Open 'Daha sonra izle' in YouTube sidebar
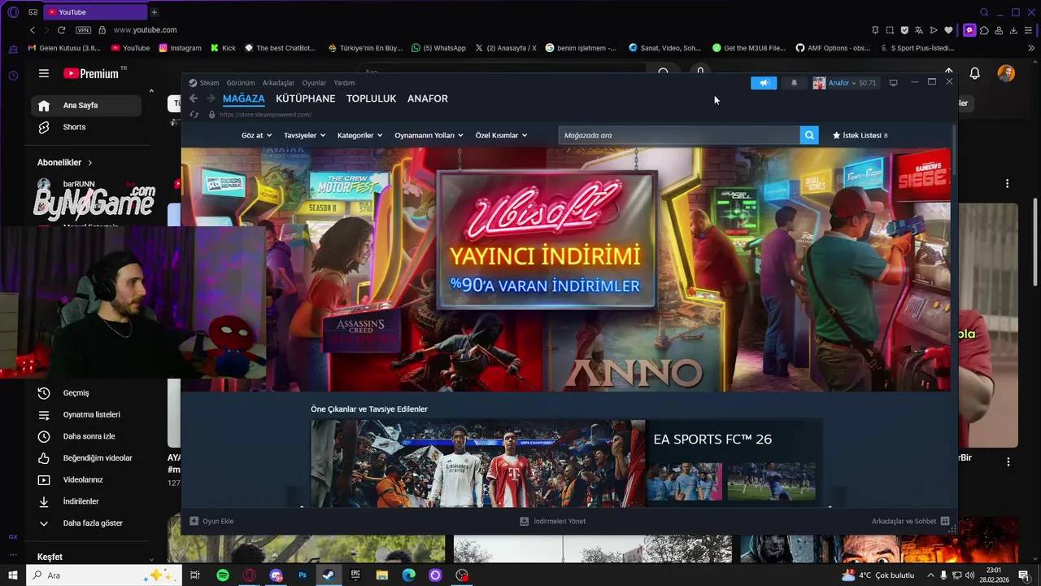The image size is (1041, 586). 87,436
